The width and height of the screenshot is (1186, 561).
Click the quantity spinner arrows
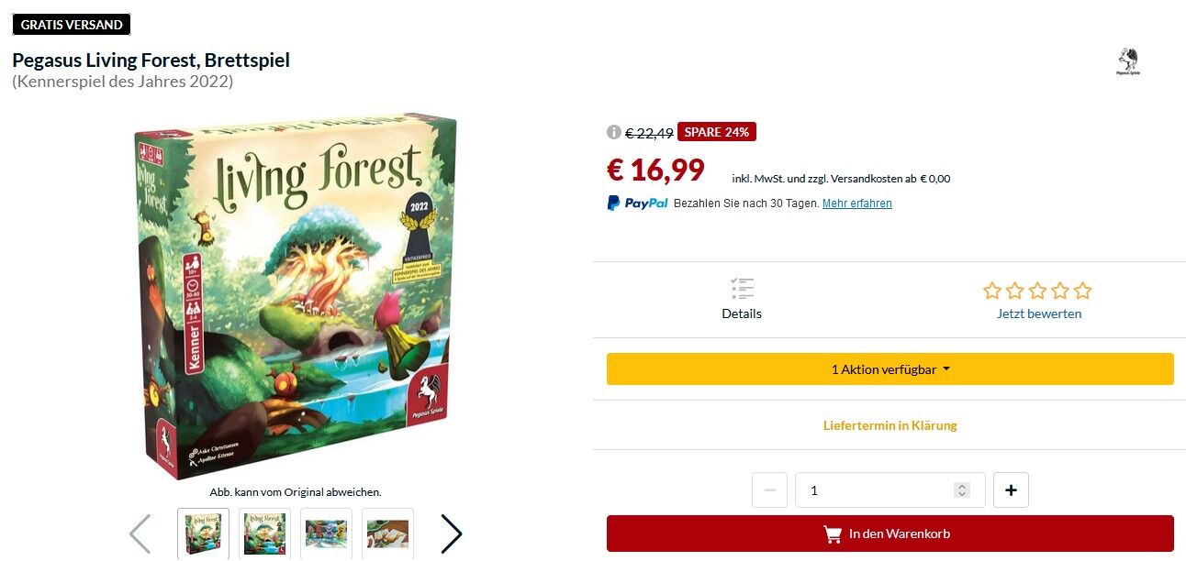click(x=962, y=490)
